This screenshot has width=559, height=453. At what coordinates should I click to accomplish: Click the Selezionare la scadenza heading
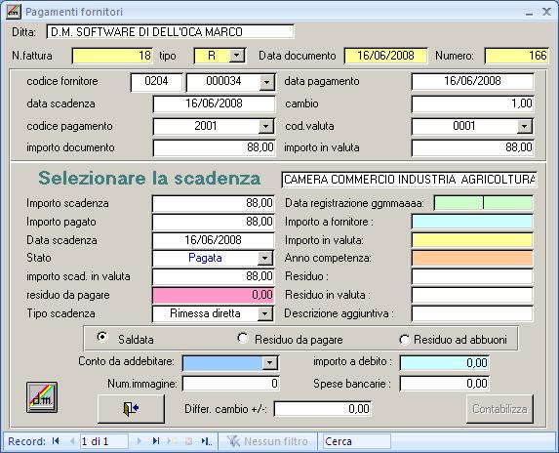[x=149, y=178]
